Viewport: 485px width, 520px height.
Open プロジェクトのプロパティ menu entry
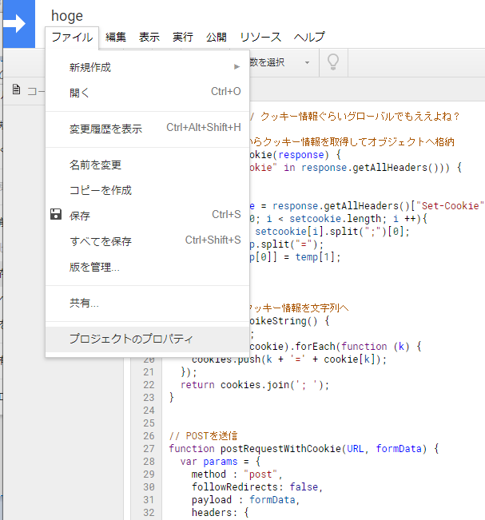(x=147, y=339)
